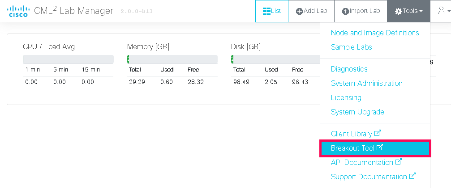This screenshot has height=194, width=451.
Task: Click the Disk usage progress bar
Action: coord(275,59)
